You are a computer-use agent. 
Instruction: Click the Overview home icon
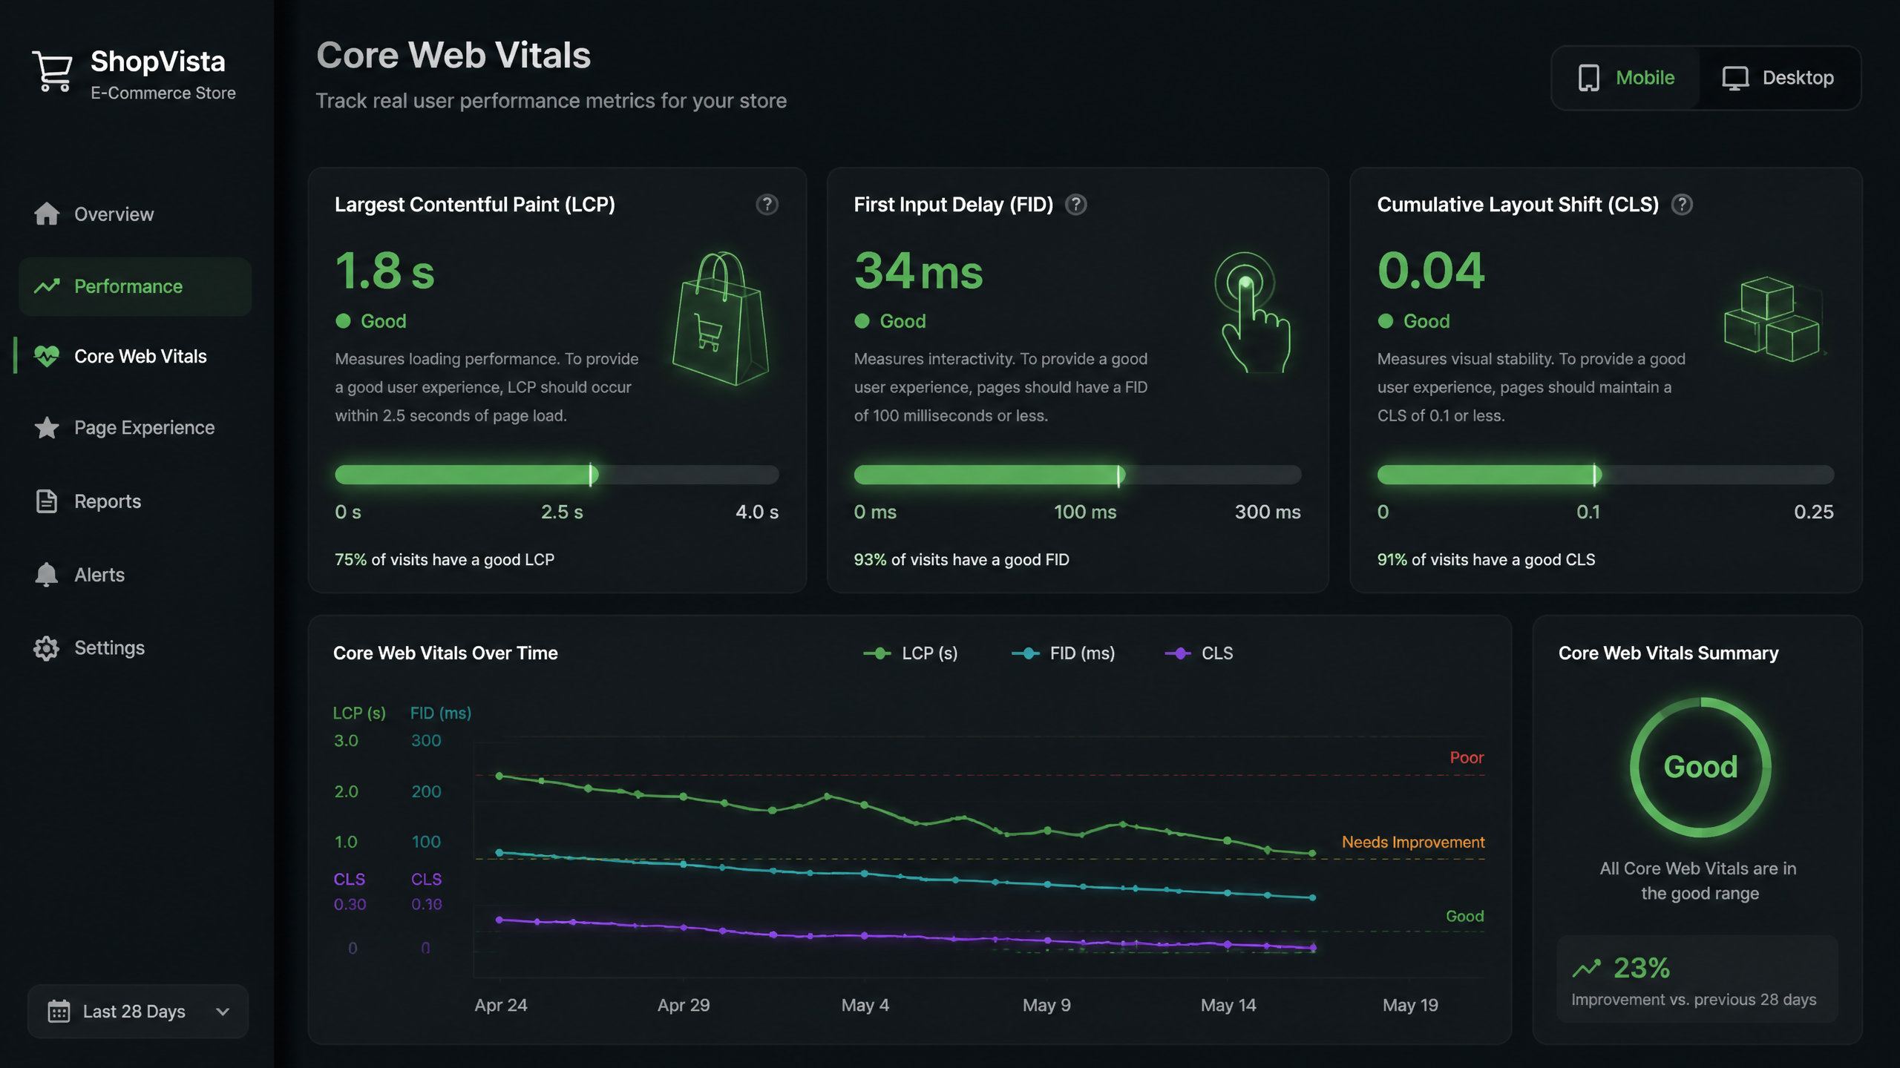coord(47,214)
